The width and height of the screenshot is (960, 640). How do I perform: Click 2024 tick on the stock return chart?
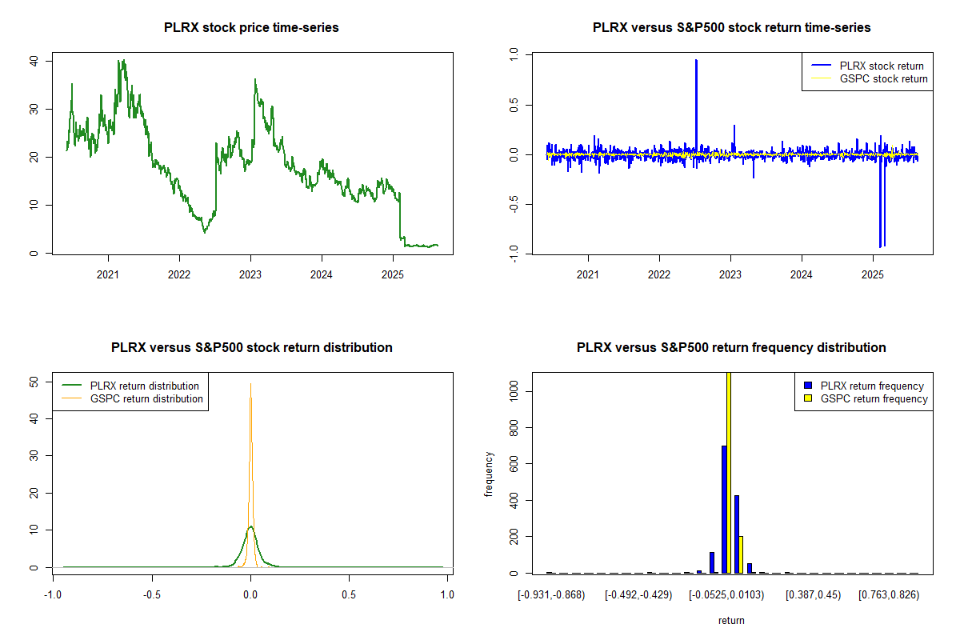(x=802, y=274)
